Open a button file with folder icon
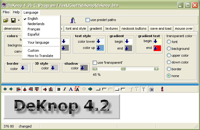 (6, 20)
